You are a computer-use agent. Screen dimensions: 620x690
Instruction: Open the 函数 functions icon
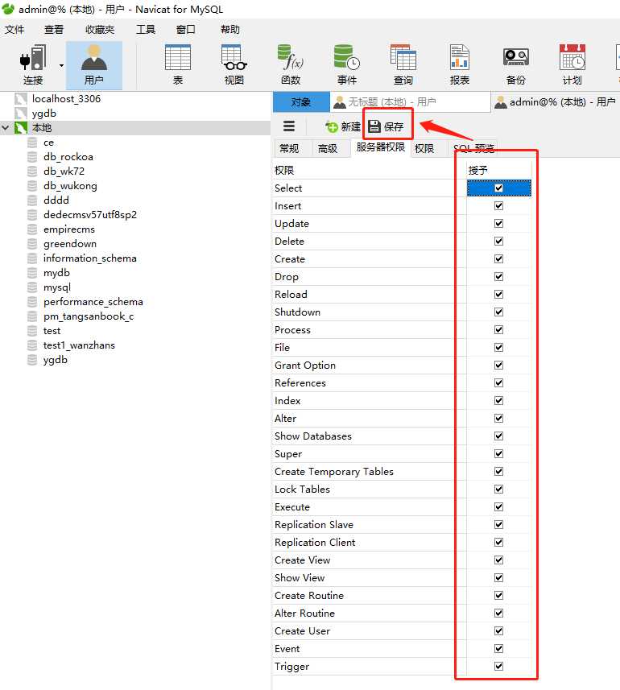(x=291, y=64)
